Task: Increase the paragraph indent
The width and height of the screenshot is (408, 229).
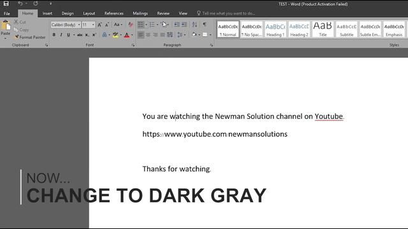Action: click(184, 25)
